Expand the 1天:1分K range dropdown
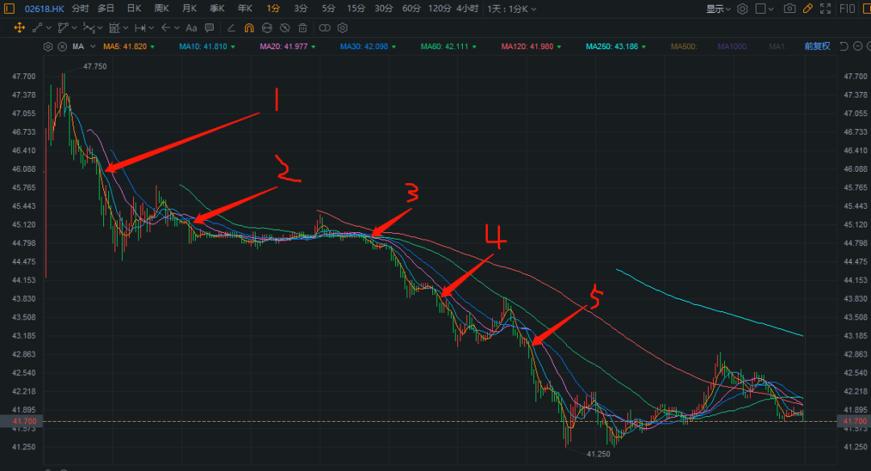Image resolution: width=871 pixels, height=471 pixels. click(513, 8)
